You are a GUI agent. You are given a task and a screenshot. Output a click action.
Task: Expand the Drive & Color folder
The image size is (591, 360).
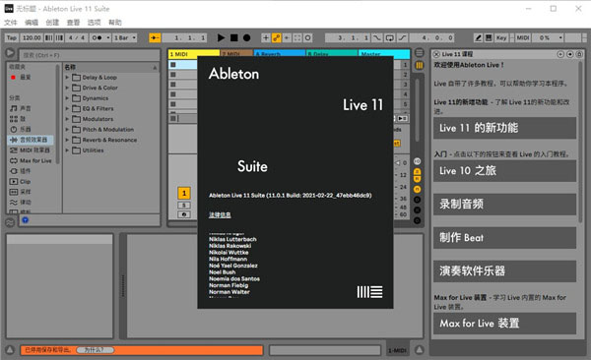click(67, 88)
